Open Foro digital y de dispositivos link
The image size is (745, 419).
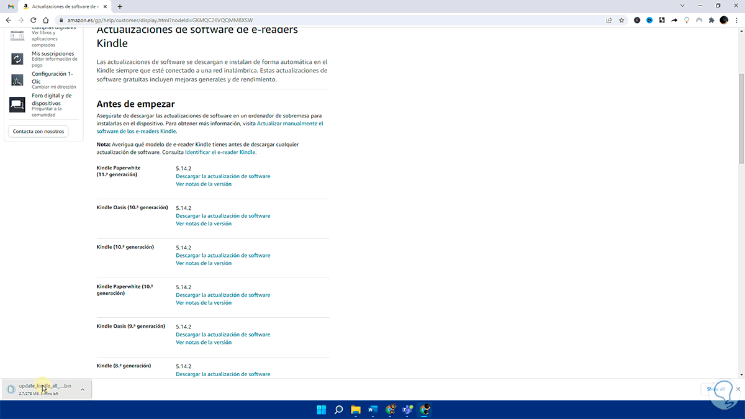[52, 99]
